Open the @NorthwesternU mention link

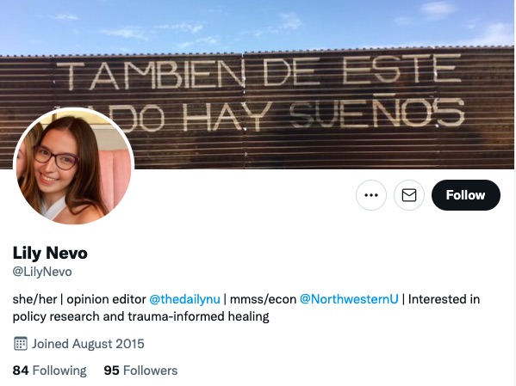pyautogui.click(x=349, y=299)
